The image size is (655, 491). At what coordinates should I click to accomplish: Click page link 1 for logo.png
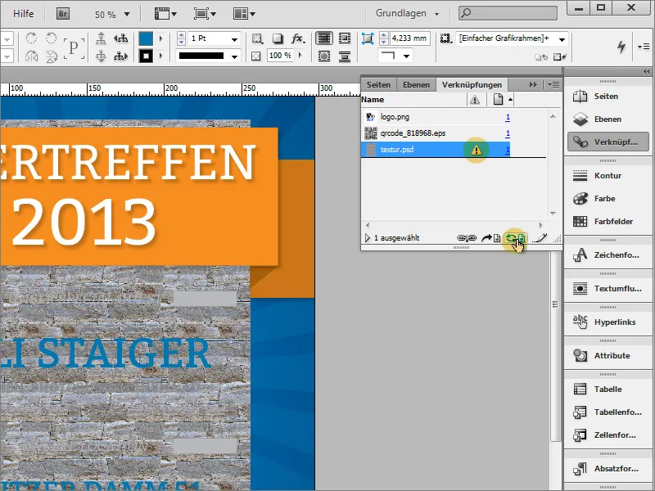tap(508, 117)
